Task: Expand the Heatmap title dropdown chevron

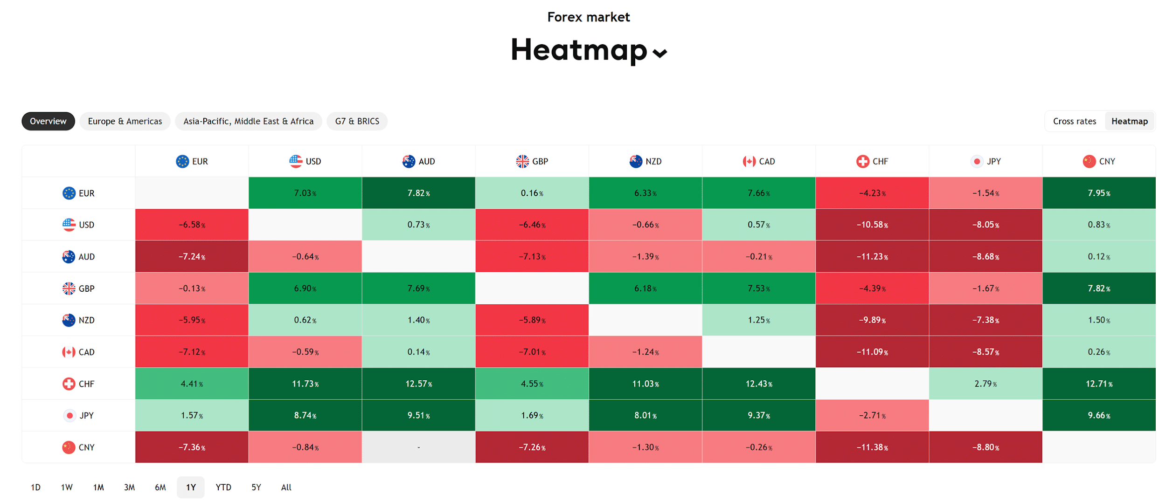Action: [x=659, y=53]
